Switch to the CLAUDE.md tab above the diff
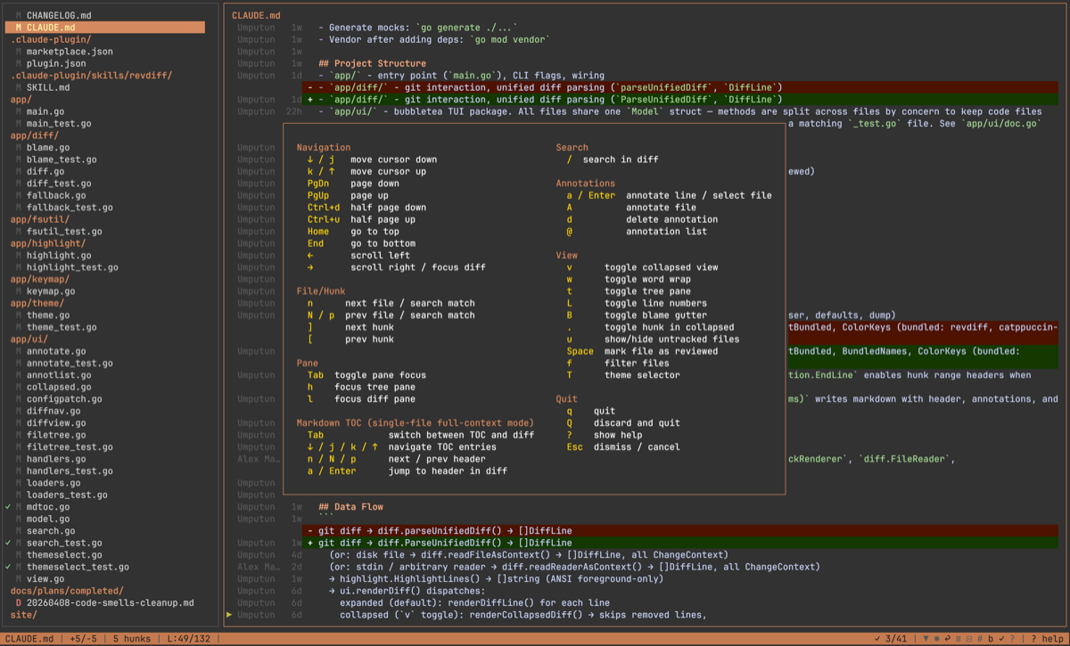This screenshot has width=1070, height=646. pos(254,14)
